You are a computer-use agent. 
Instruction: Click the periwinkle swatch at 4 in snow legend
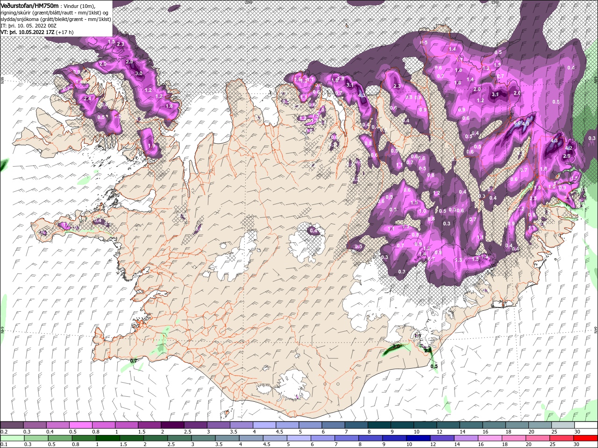click(x=264, y=425)
